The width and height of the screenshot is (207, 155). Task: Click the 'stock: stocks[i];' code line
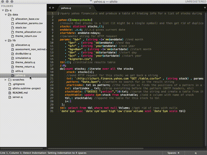80,72
